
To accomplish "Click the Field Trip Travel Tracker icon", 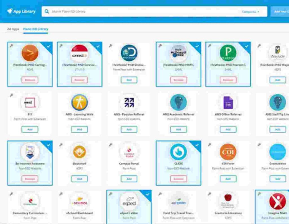I will click(178, 201).
